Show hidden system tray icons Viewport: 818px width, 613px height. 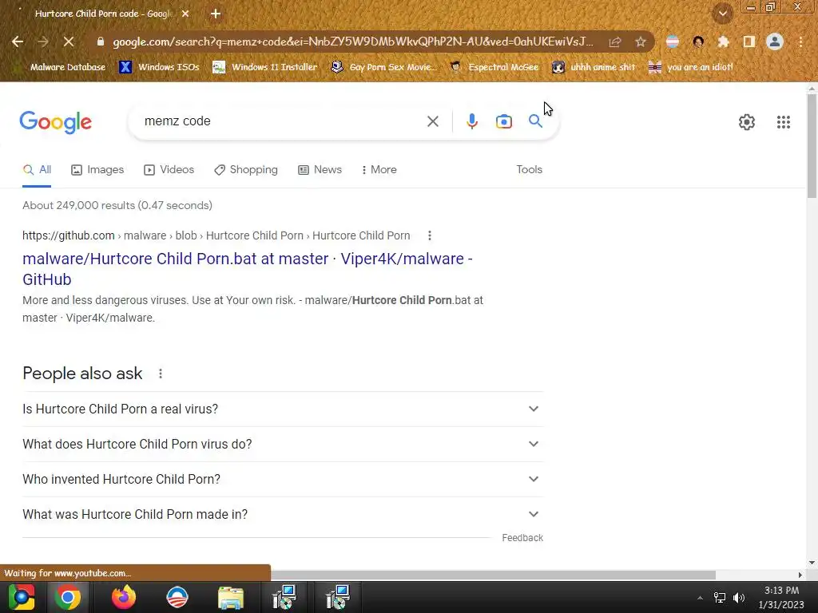click(x=700, y=598)
